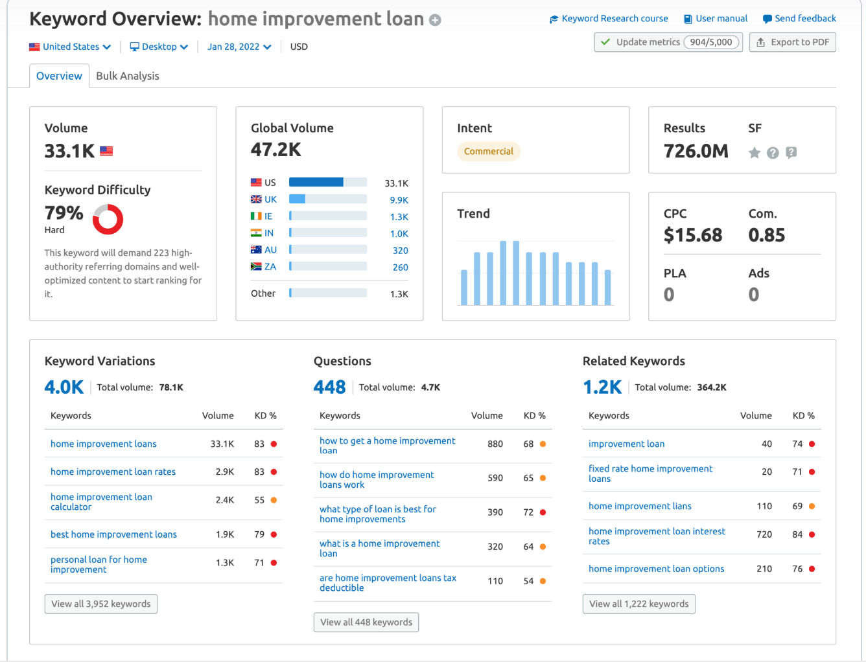The image size is (866, 662).
Task: Switch to the Bulk Analysis tab
Action: coord(128,76)
